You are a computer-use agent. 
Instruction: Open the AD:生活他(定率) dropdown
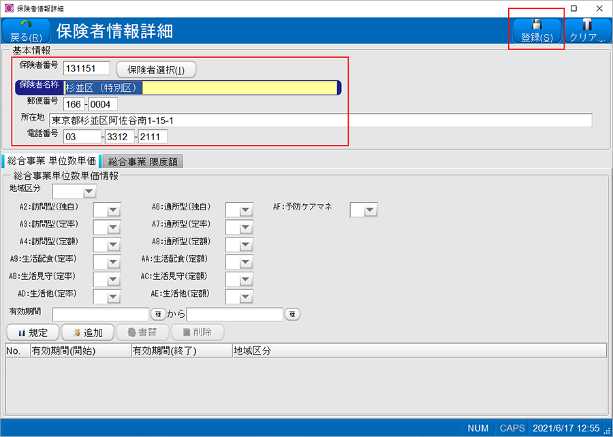113,297
